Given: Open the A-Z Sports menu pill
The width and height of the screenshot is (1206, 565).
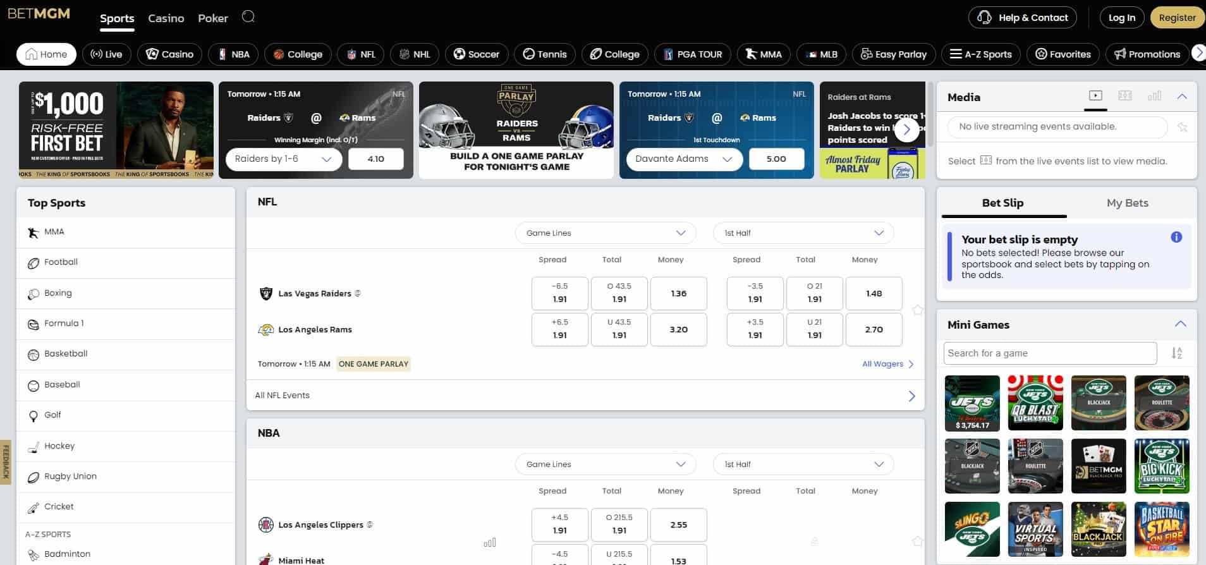Looking at the screenshot, I should 980,54.
